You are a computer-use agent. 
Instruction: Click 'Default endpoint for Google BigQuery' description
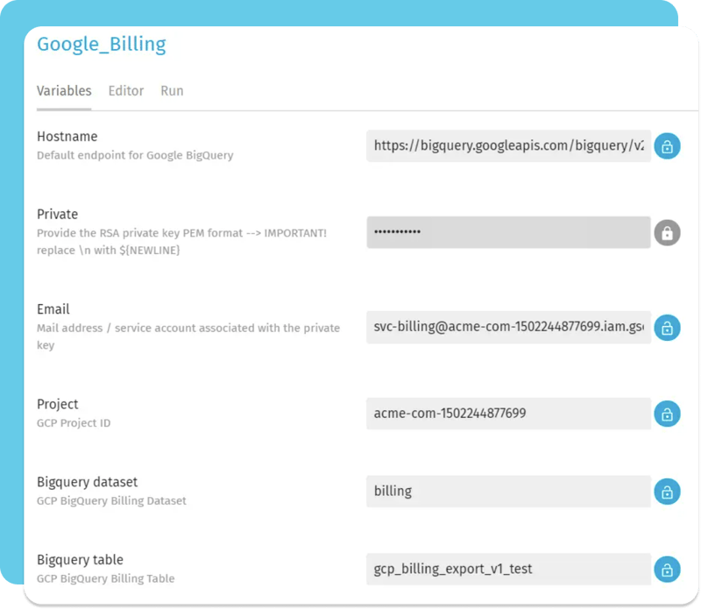pyautogui.click(x=135, y=155)
